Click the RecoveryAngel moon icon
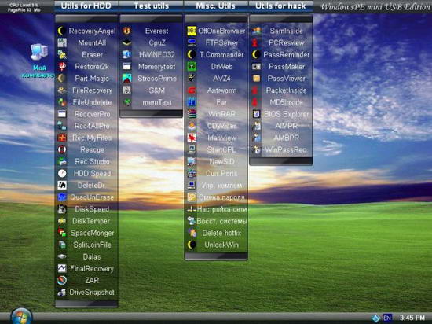The height and width of the screenshot is (324, 432). pos(62,31)
